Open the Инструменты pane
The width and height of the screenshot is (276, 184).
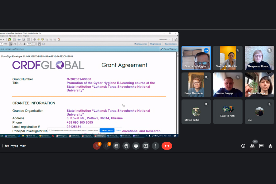point(140,44)
